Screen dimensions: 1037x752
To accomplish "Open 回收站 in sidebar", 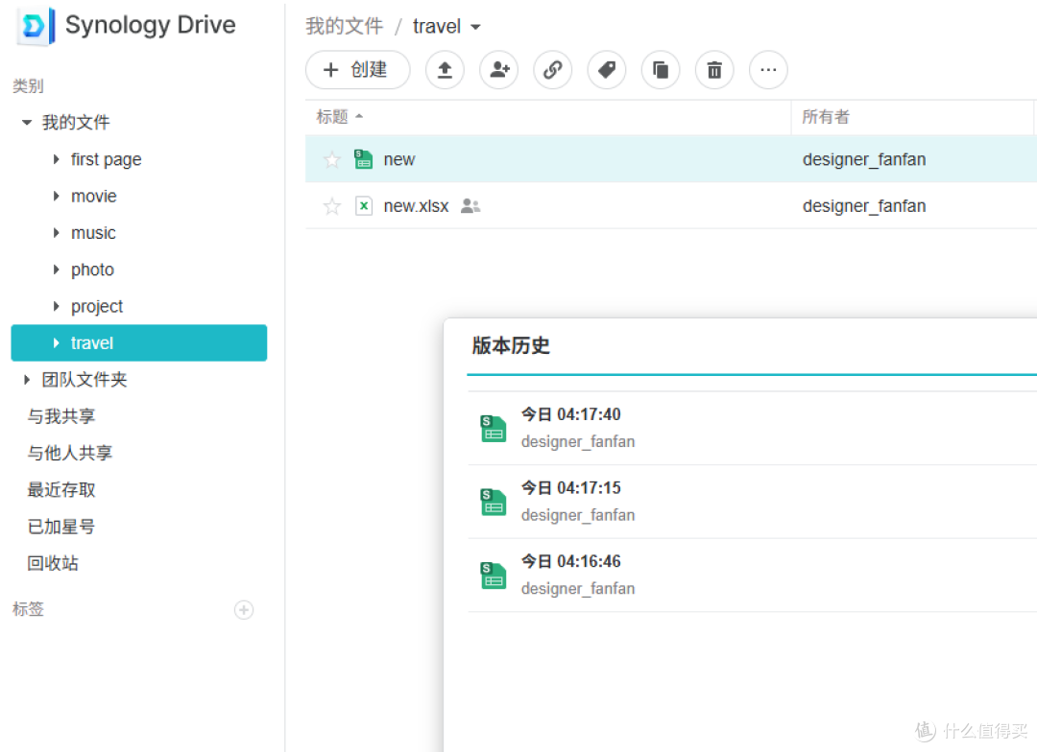I will tap(52, 563).
